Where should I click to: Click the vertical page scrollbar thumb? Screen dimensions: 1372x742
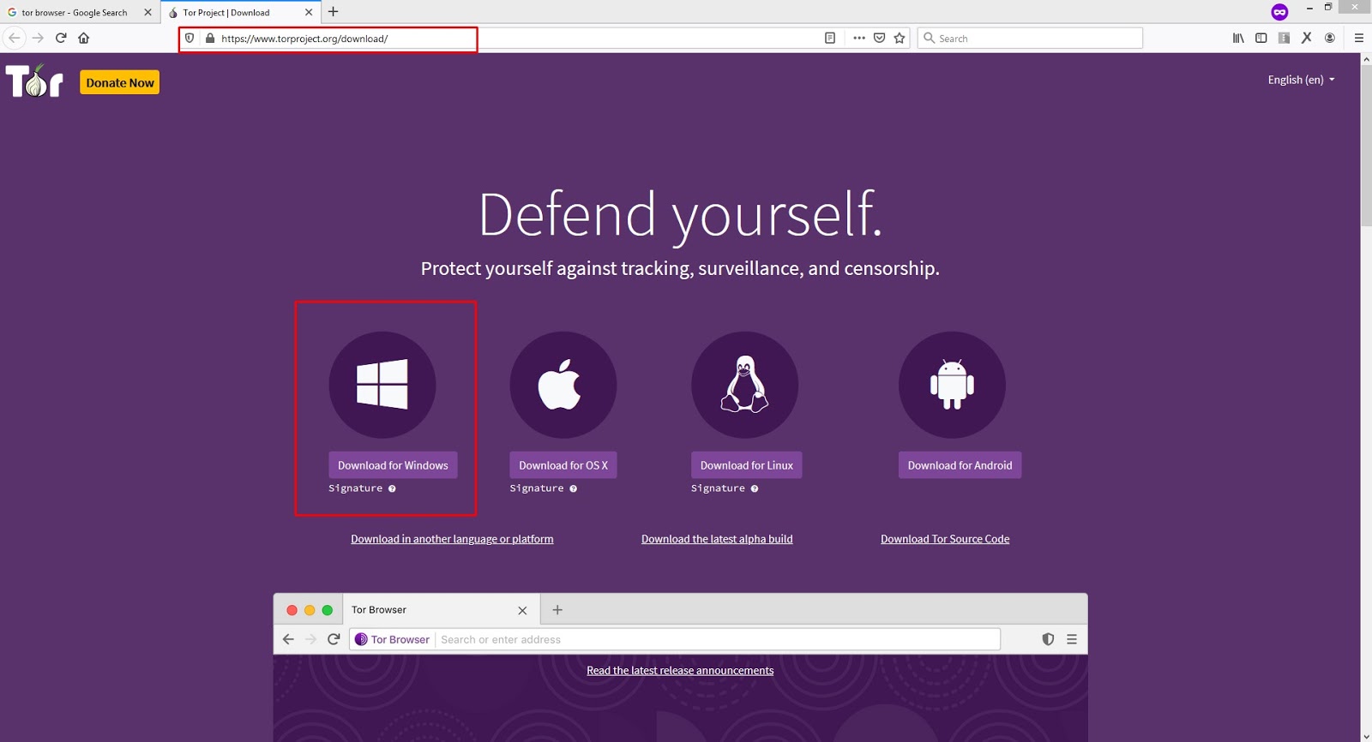1366,146
